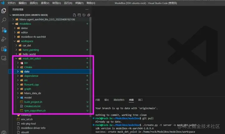Open explorer more actions ellipsis menu
The image size is (225, 134).
pos(87,9)
